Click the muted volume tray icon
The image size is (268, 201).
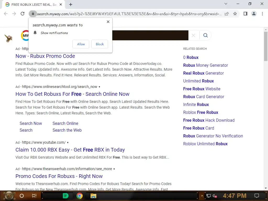pyautogui.click(x=215, y=196)
